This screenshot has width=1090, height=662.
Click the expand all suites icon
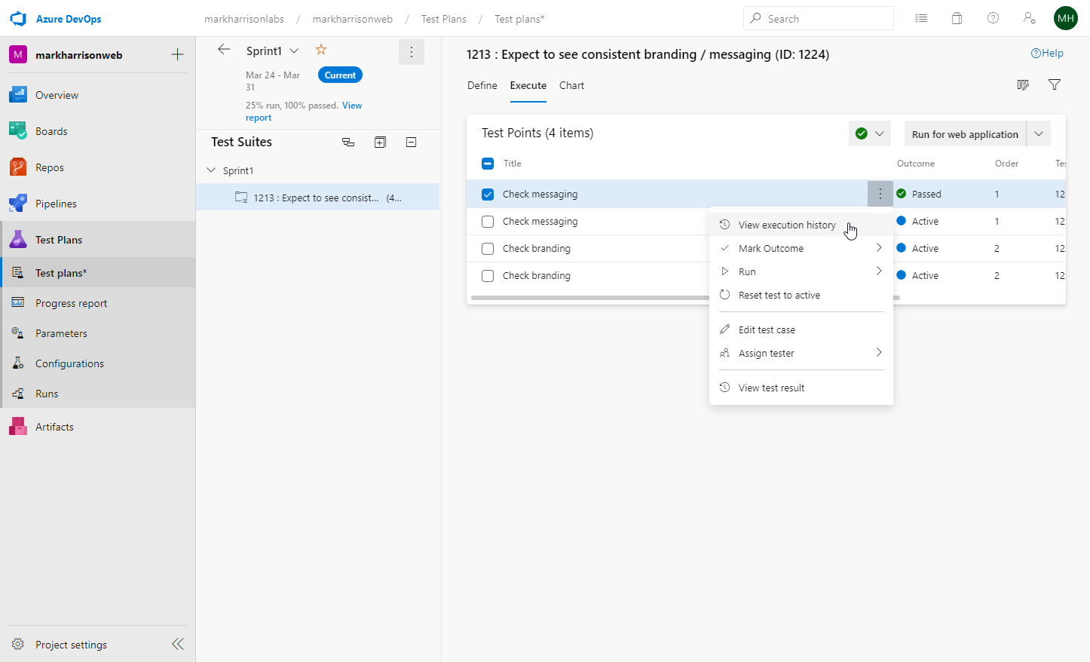tap(380, 143)
